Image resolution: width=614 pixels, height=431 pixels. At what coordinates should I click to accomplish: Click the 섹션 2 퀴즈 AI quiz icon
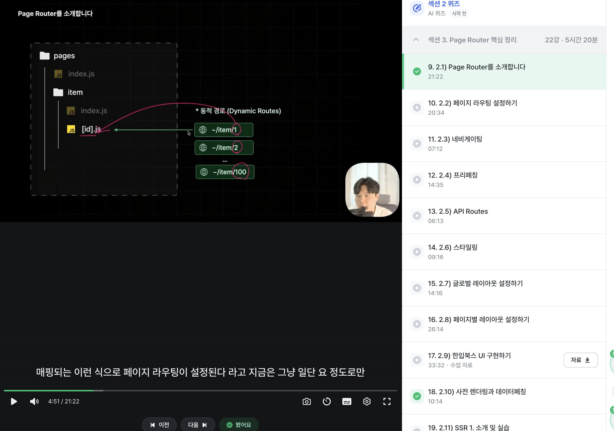tap(417, 8)
